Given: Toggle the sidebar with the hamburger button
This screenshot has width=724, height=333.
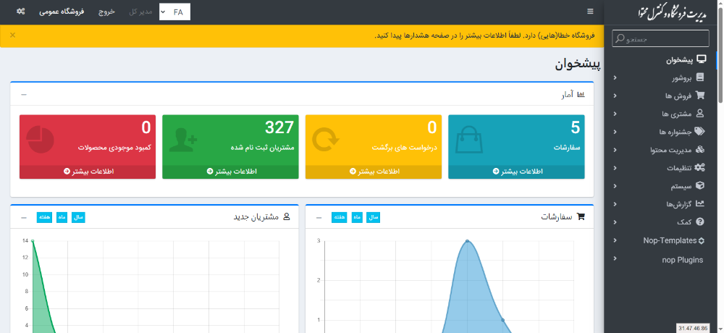Looking at the screenshot, I should (x=590, y=12).
